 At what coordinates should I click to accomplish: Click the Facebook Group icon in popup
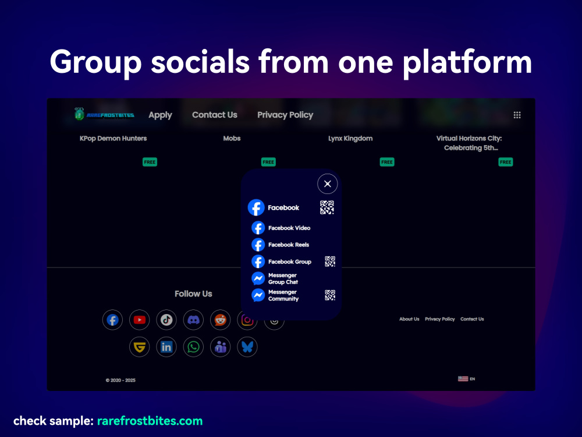click(258, 262)
